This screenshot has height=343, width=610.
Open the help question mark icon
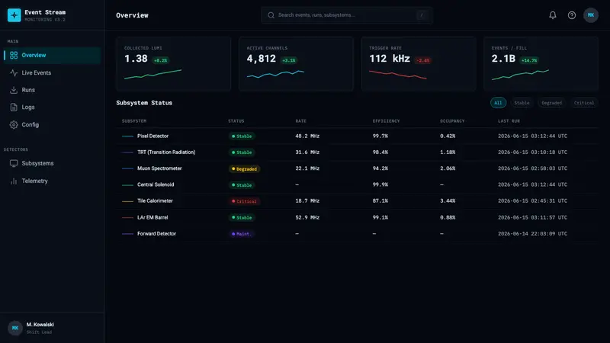click(x=571, y=15)
